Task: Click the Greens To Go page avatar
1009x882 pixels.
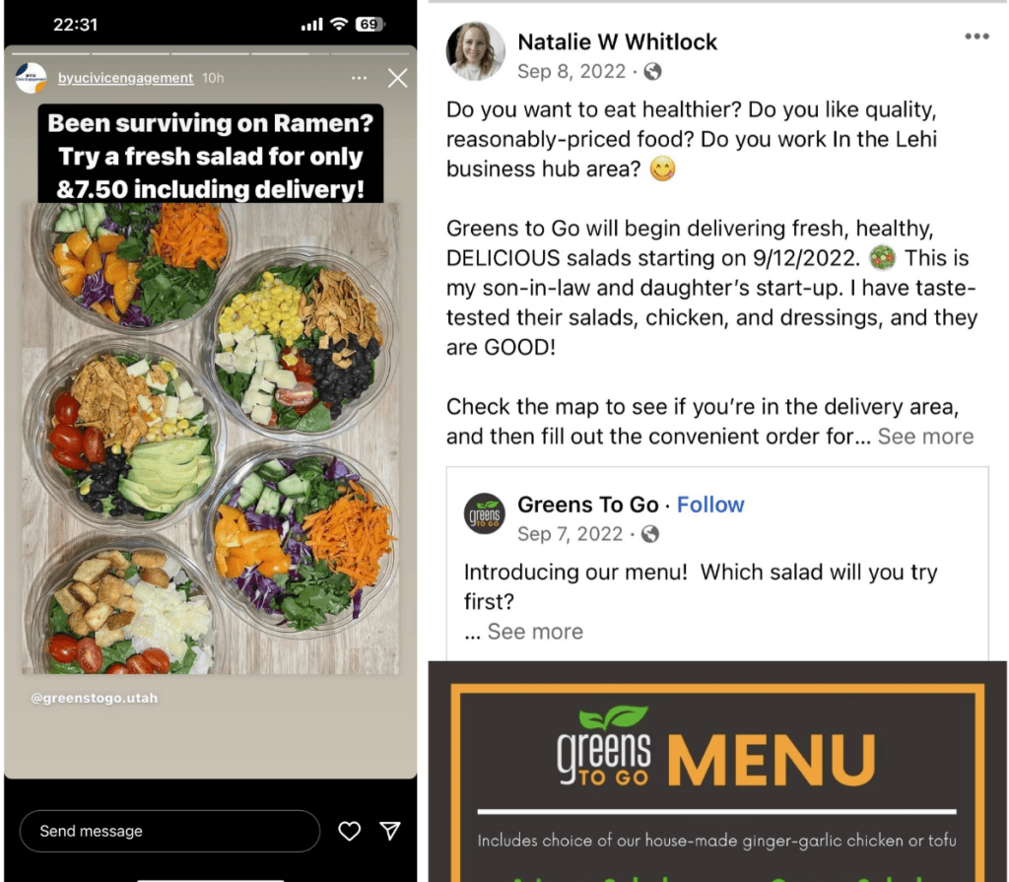Action: coord(485,513)
